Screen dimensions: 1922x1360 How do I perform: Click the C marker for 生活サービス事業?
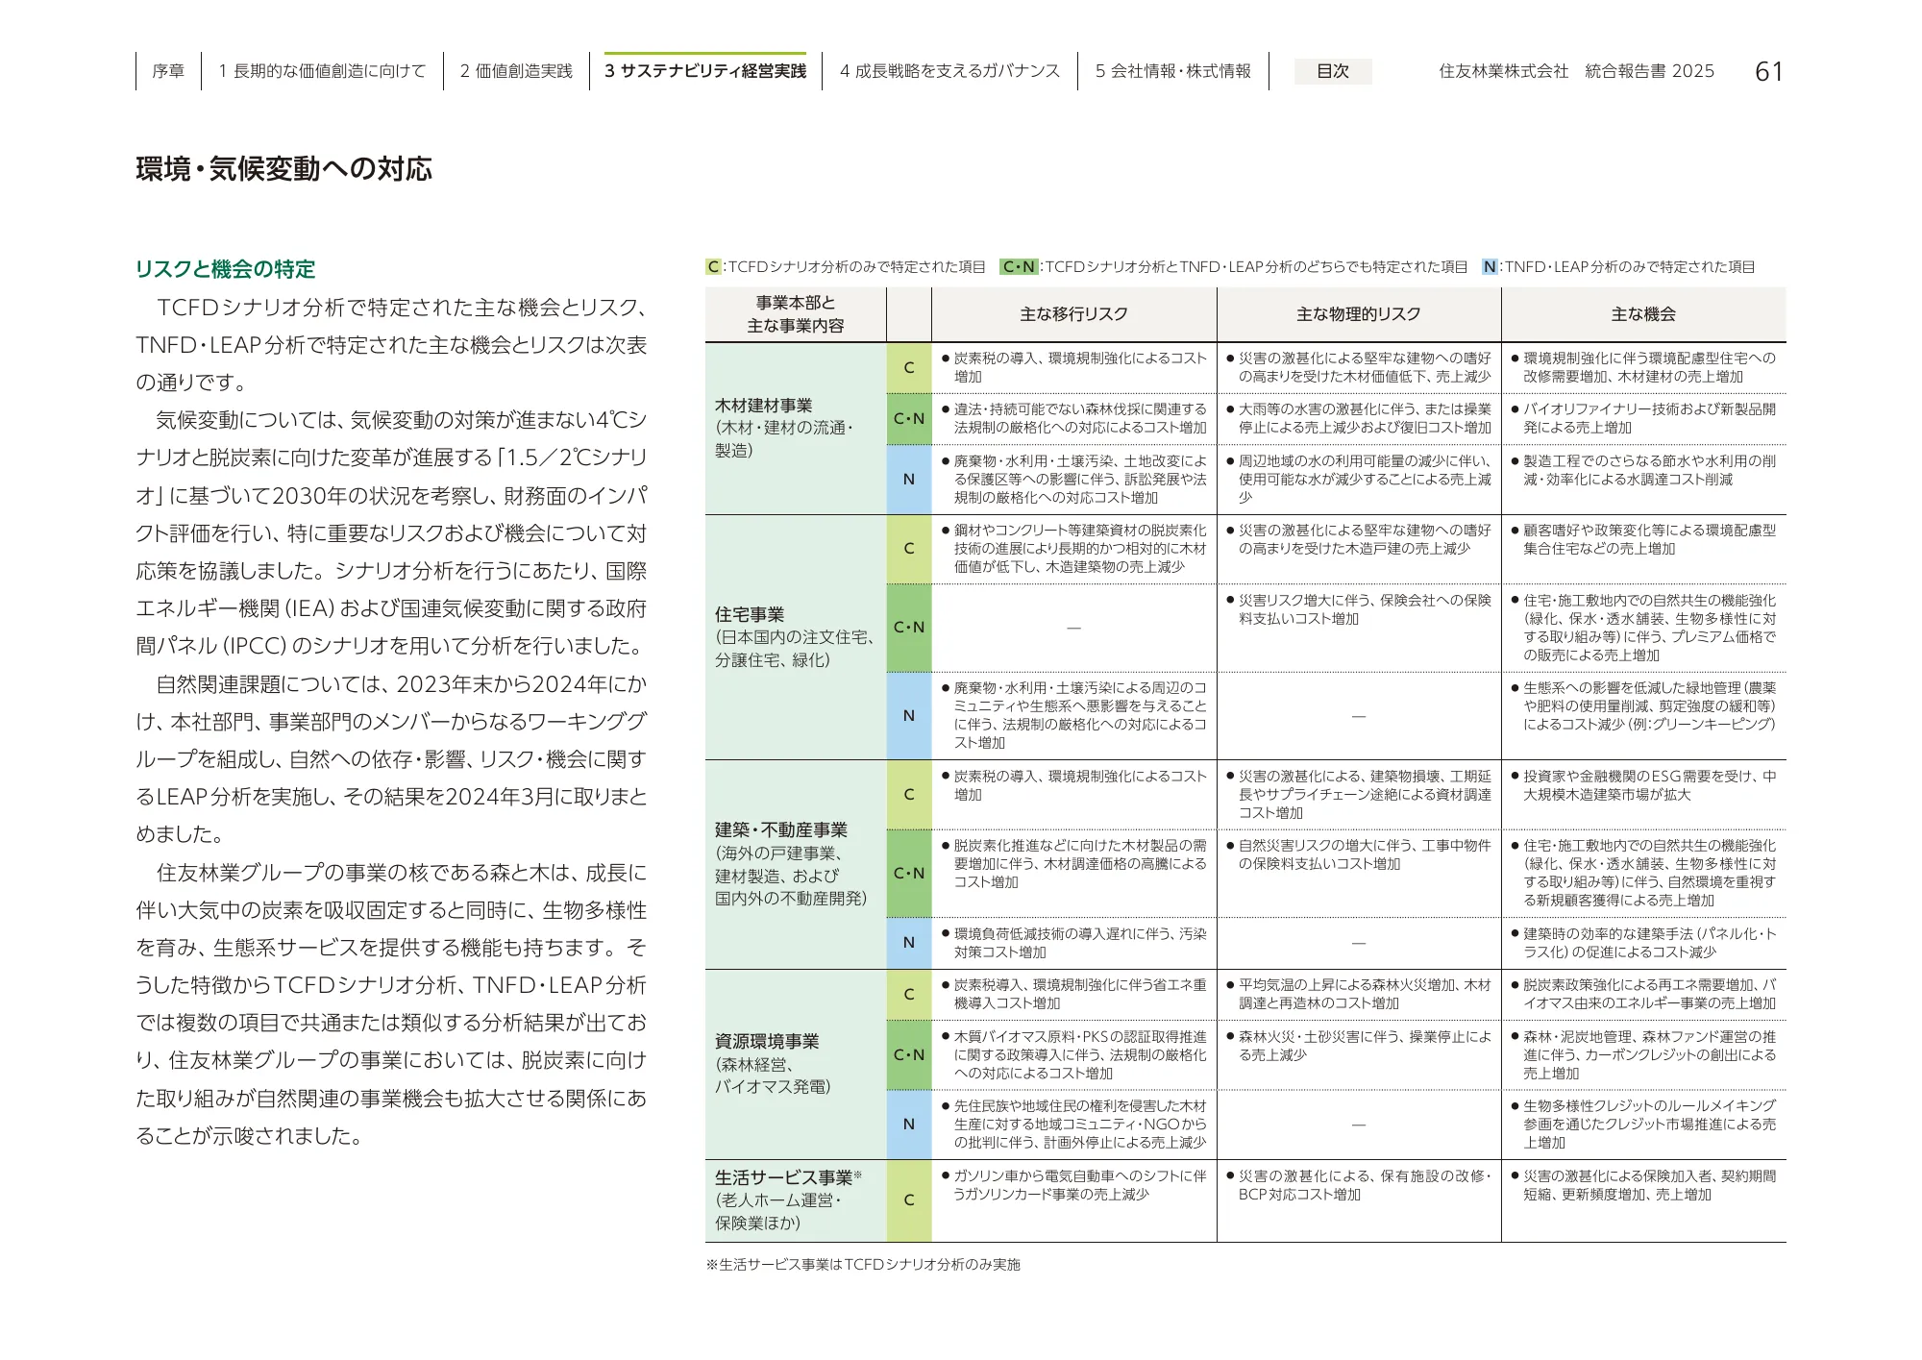(911, 1200)
